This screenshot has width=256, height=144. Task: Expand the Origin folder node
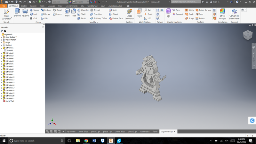[1, 43]
